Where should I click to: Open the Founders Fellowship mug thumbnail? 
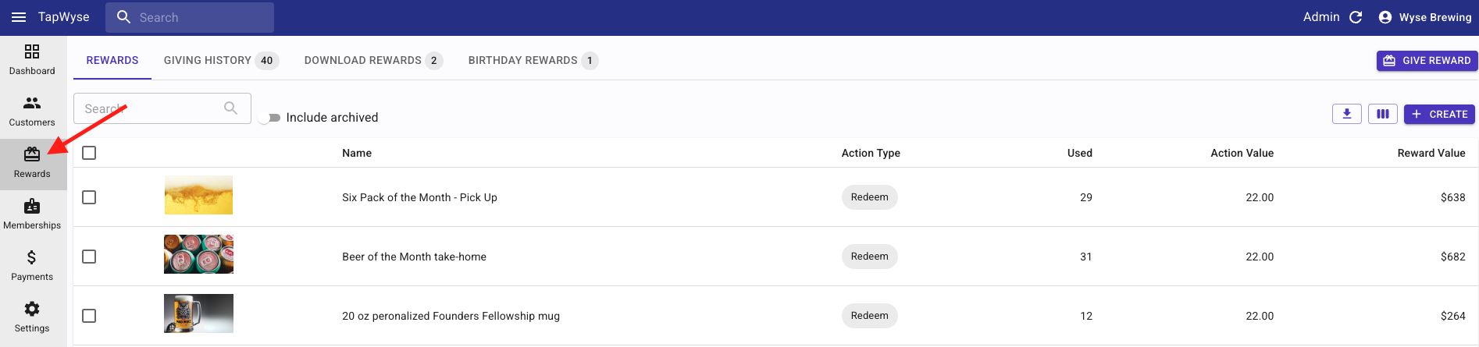[x=198, y=313]
